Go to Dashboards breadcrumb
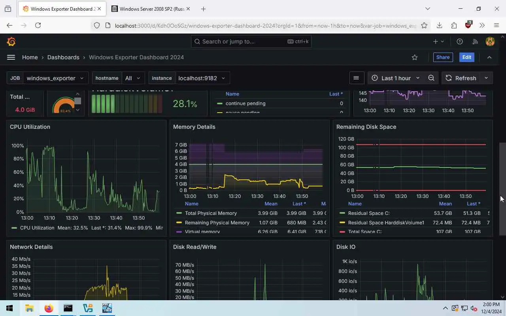Viewport: 506px width, 316px height. [63, 57]
